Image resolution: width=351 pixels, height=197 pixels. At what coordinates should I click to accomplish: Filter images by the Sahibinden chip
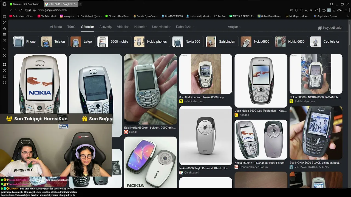222,42
